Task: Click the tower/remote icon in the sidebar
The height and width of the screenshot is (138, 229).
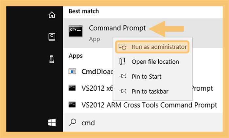Action: pos(52,59)
